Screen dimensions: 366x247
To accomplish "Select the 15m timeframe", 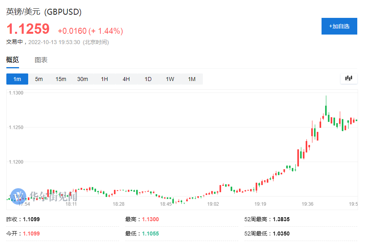I will tap(61, 79).
